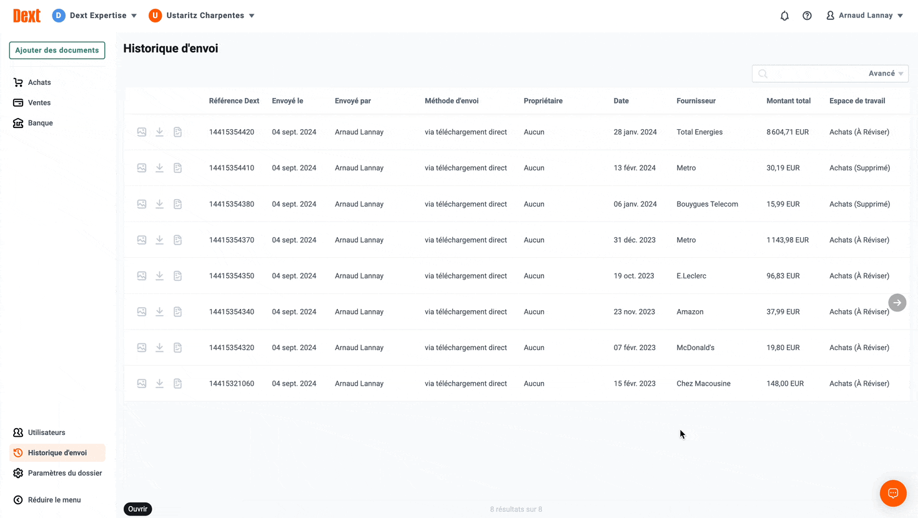The width and height of the screenshot is (918, 518).
Task: Download the Amazon document
Action: tap(160, 311)
